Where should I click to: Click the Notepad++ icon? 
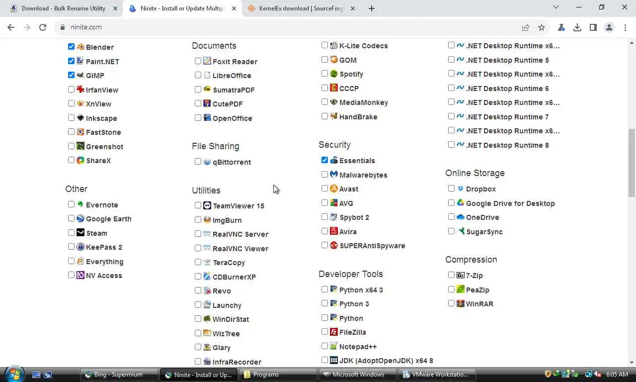point(333,346)
